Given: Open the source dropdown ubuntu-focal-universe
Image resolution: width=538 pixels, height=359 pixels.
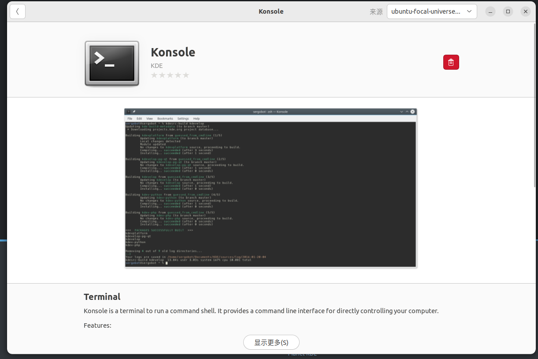Looking at the screenshot, I should 432,11.
